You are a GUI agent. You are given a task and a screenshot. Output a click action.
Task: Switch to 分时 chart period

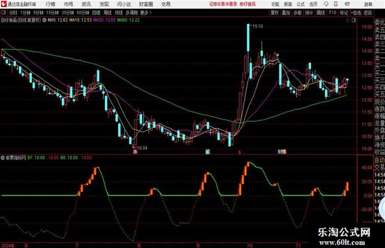[13, 13]
